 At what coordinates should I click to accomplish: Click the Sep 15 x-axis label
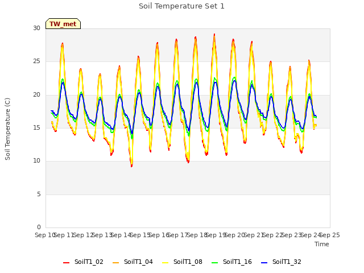click(x=140, y=235)
